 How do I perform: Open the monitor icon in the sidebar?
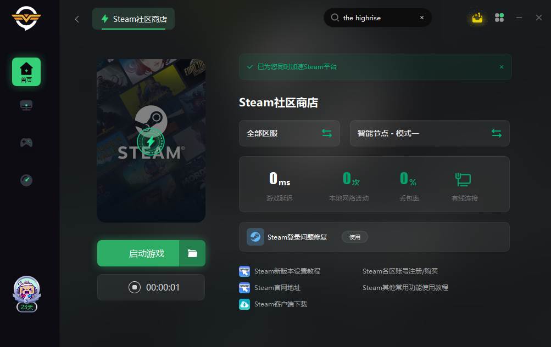coord(26,105)
